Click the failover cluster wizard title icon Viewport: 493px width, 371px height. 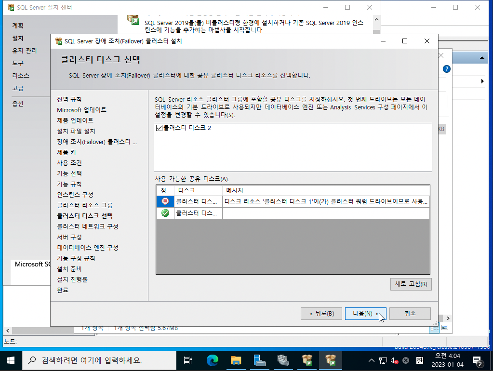coord(58,41)
